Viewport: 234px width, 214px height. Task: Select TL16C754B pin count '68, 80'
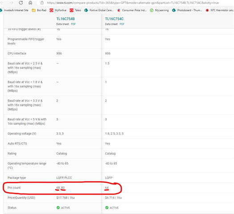(x=61, y=188)
